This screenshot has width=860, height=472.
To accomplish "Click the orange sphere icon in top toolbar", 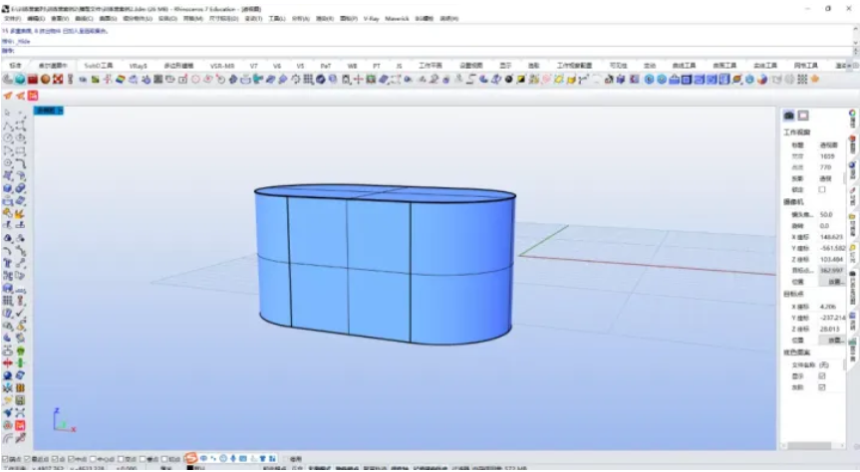I will [x=45, y=80].
